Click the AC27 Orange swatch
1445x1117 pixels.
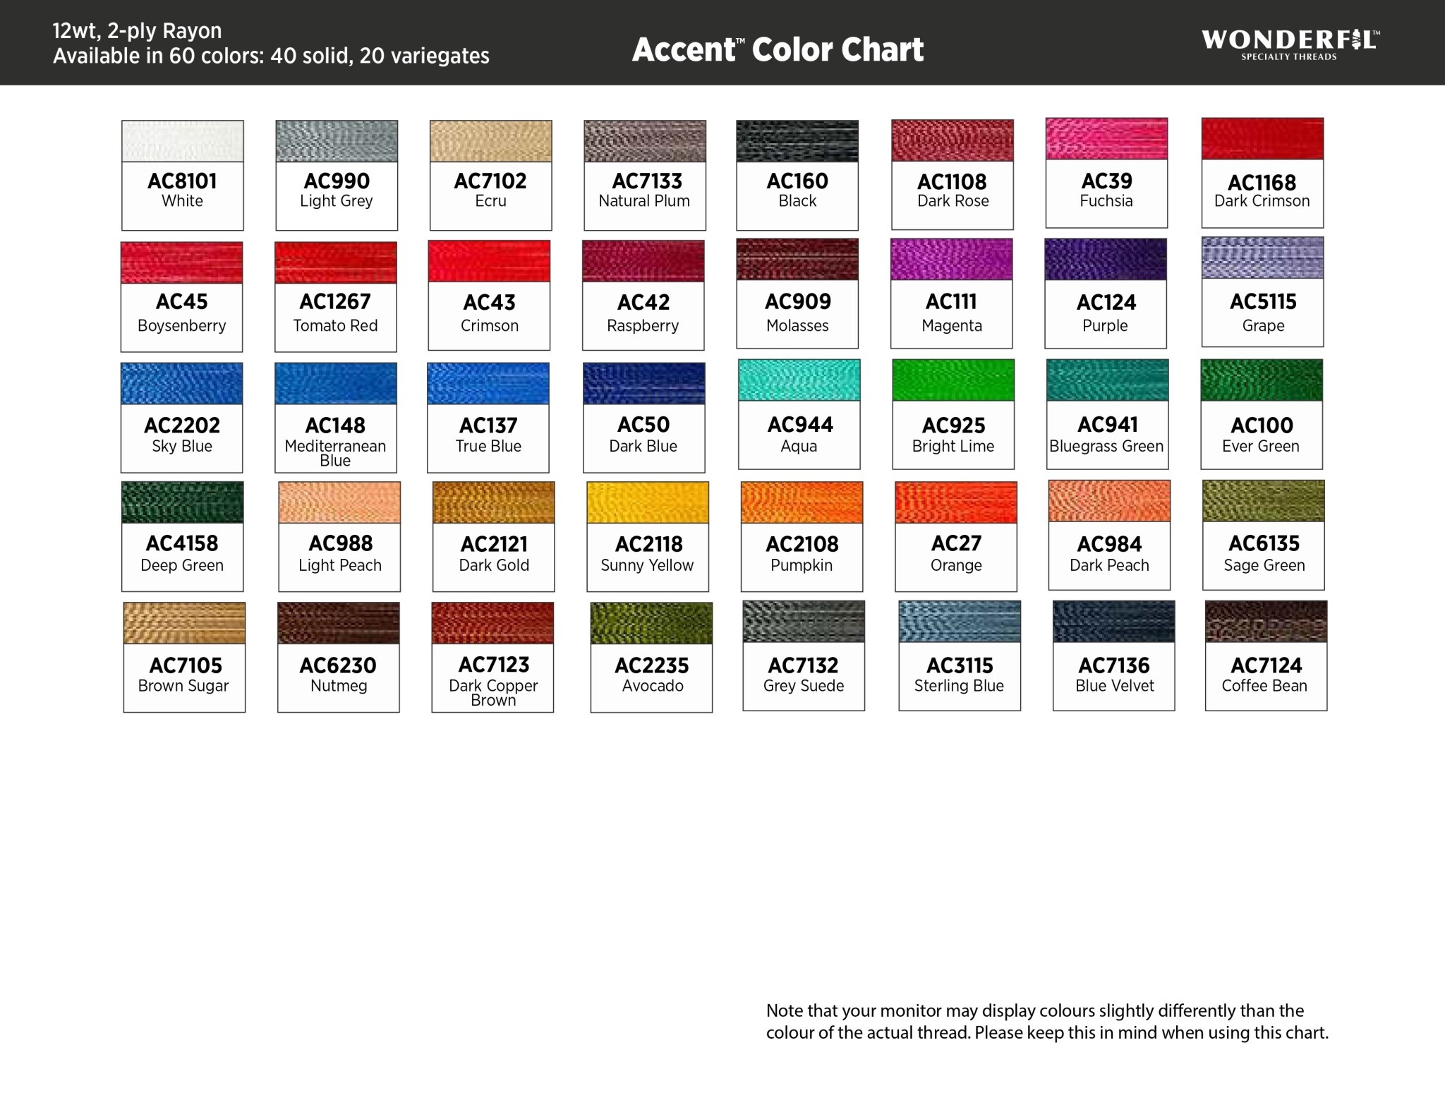(956, 537)
